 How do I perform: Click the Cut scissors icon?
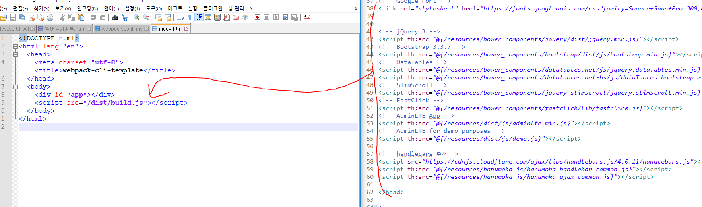tap(62, 17)
